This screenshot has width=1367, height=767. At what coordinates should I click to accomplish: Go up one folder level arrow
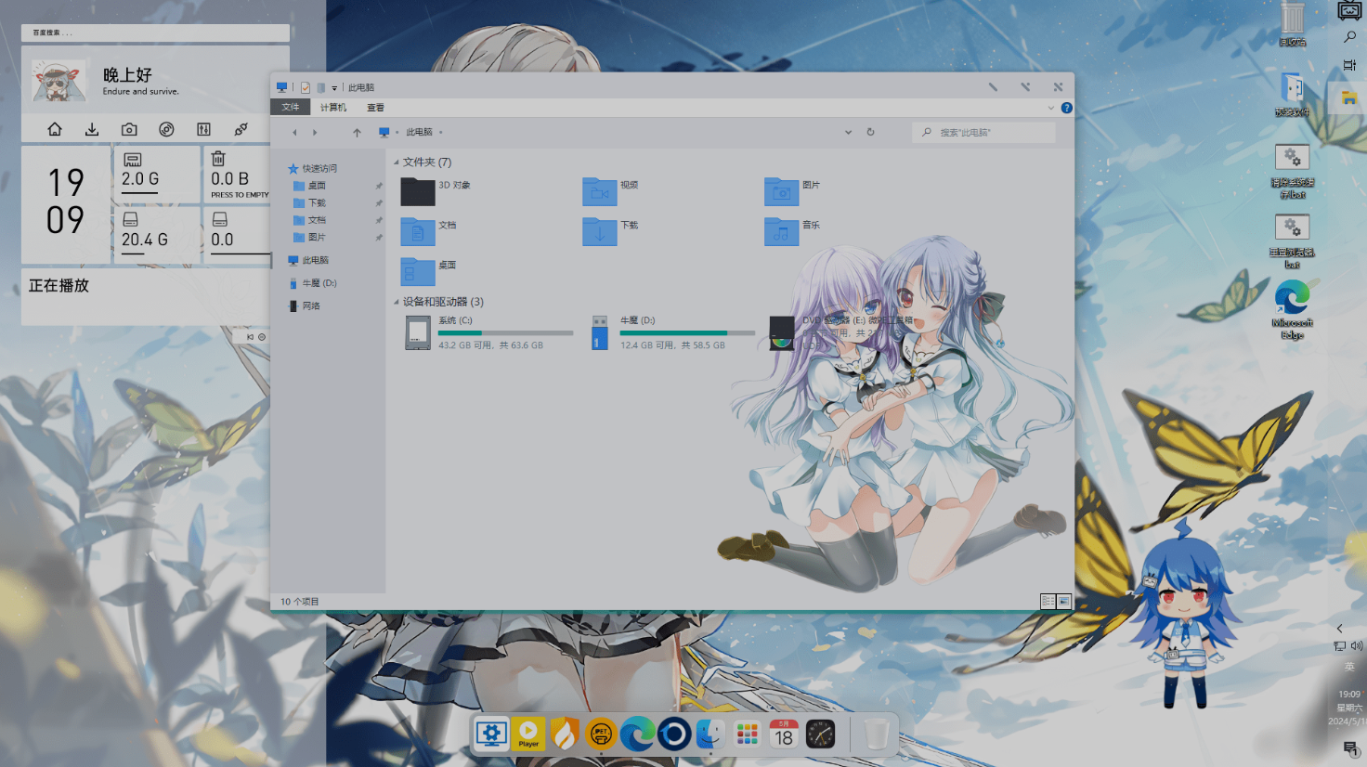[x=357, y=133]
